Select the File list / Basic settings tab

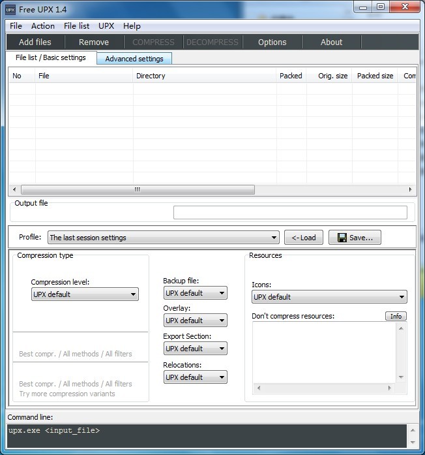(51, 57)
